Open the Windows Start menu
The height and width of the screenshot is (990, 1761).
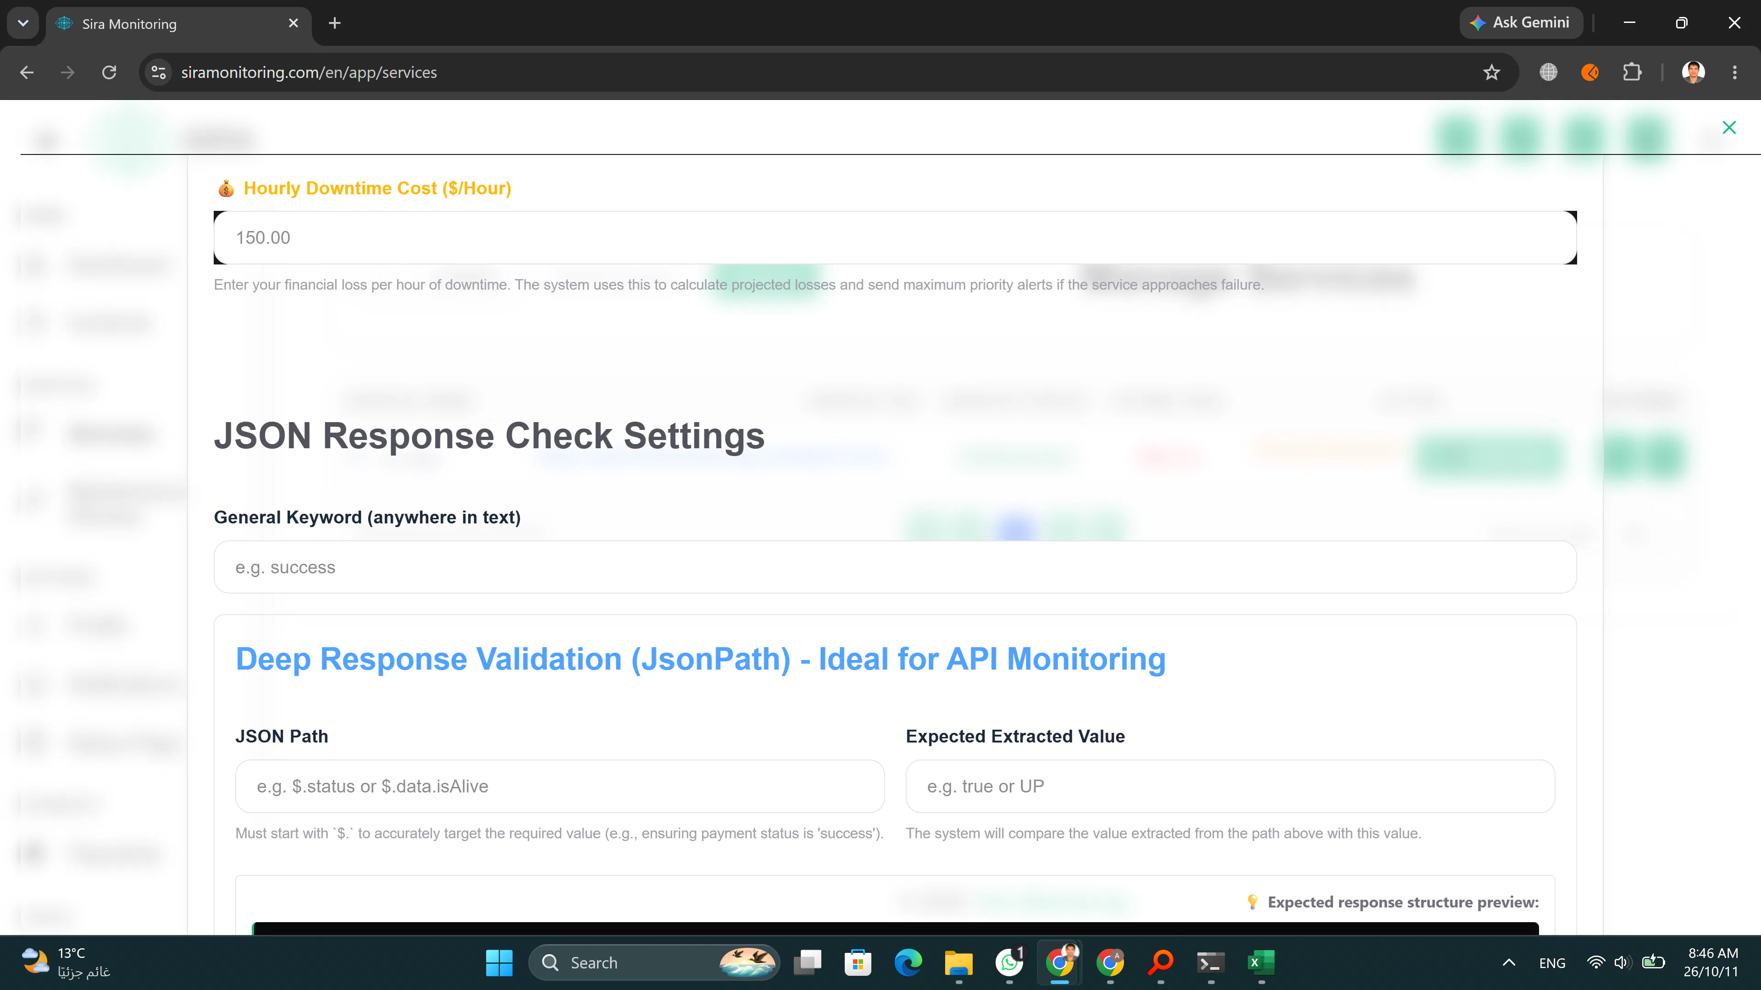499,962
